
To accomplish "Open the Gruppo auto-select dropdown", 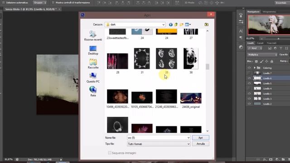I will [40, 3].
